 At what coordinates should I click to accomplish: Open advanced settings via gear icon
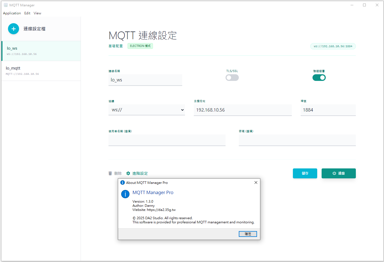[128, 173]
